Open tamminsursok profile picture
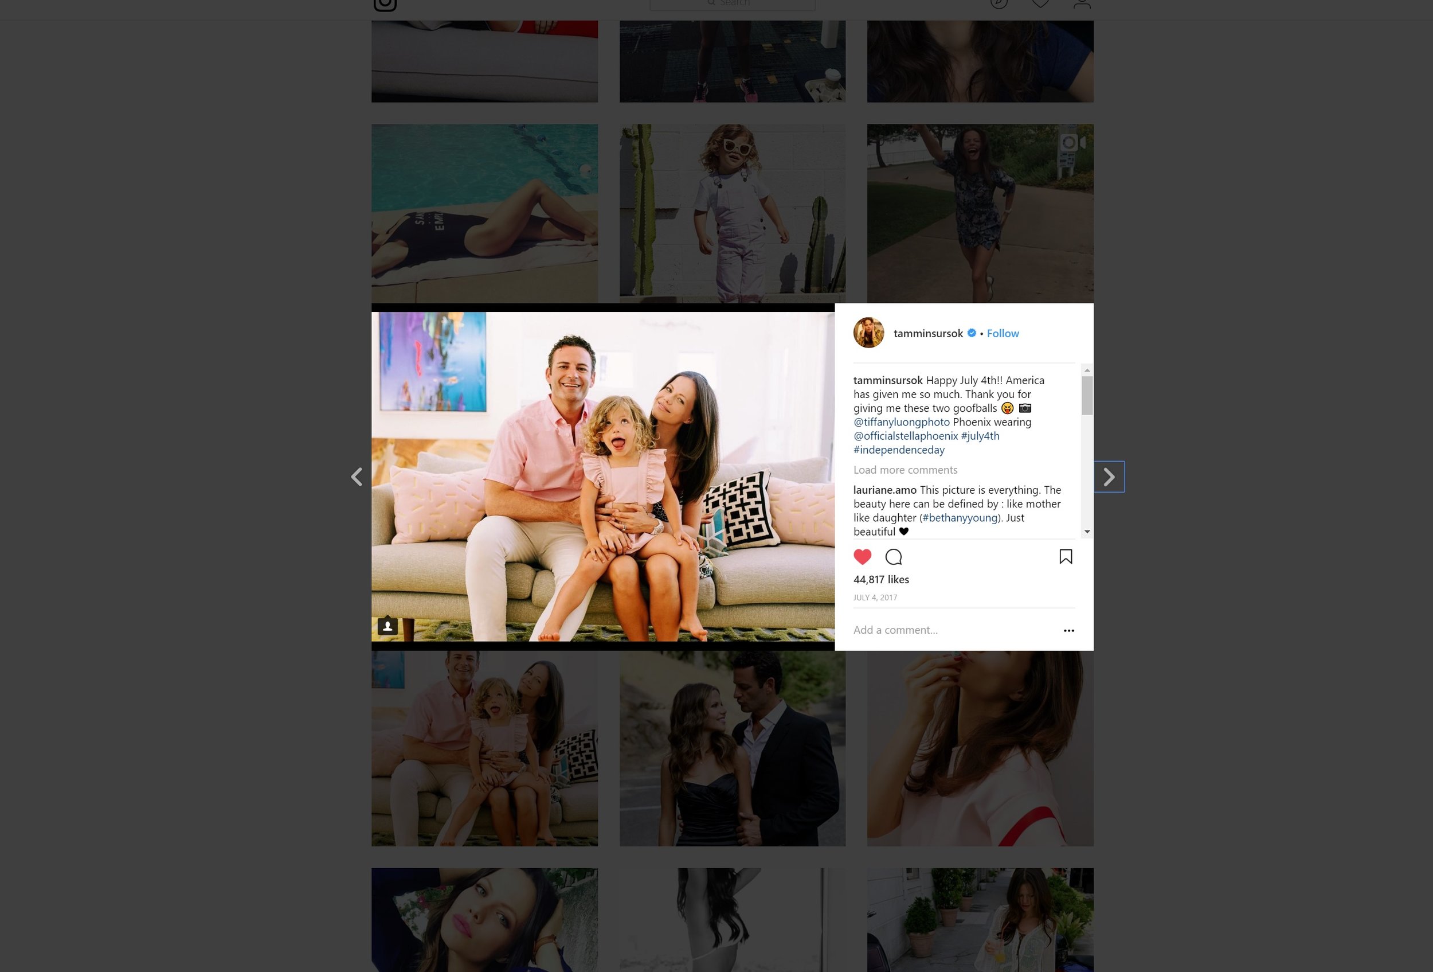1433x972 pixels. 868,333
